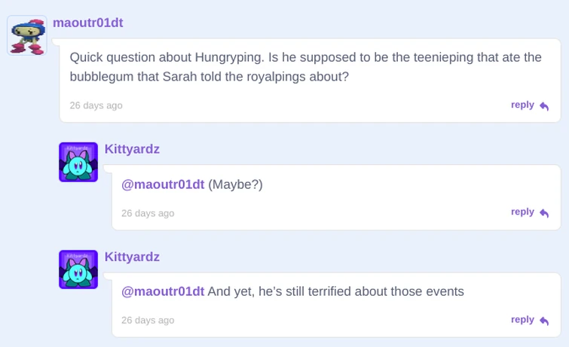
Task: Click Kittyardz username above the "And yet" reply
Action: click(x=132, y=257)
